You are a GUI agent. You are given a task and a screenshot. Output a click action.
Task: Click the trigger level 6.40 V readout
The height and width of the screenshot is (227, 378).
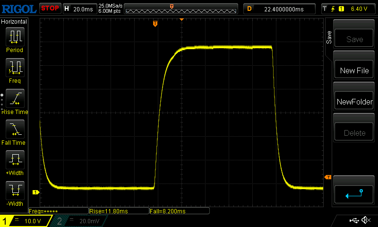click(359, 9)
